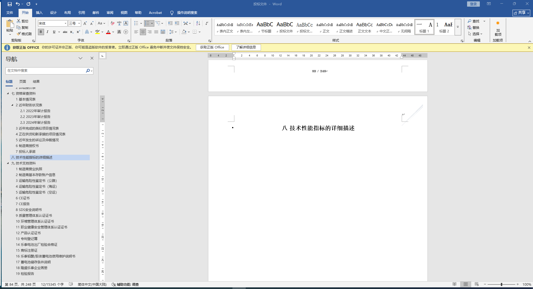
Task: Open the Find tool in the Editing group
Action: (473, 21)
